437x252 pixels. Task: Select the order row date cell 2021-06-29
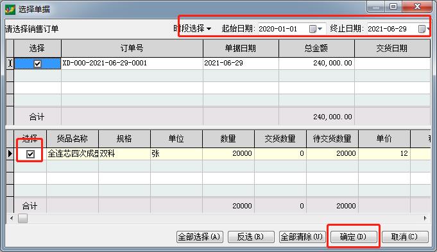241,63
